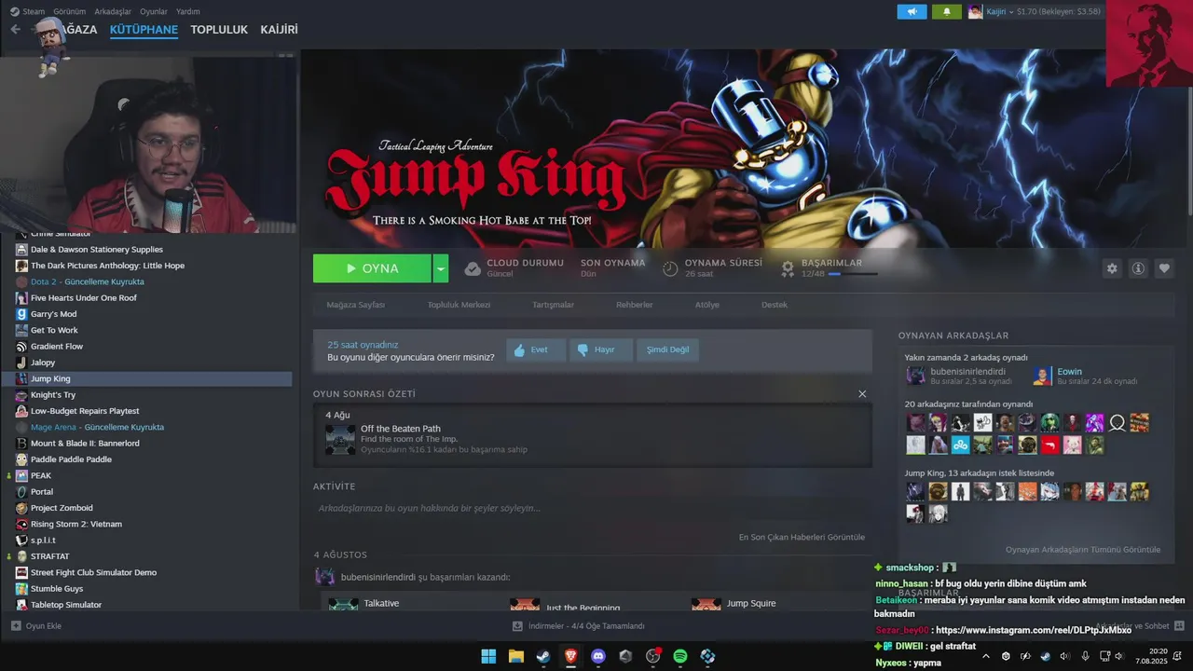The height and width of the screenshot is (671, 1193).
Task: Select PEAK in library list
Action: click(41, 475)
